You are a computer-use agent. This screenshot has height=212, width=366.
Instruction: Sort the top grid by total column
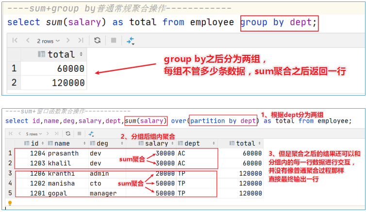pyautogui.click(x=81, y=54)
